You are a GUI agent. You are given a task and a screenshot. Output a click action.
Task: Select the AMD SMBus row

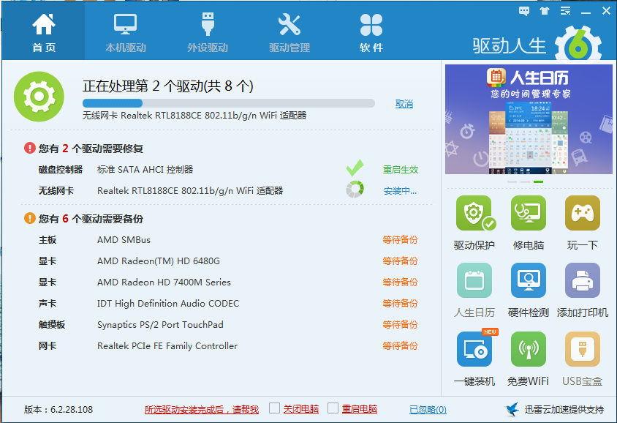[x=228, y=240]
